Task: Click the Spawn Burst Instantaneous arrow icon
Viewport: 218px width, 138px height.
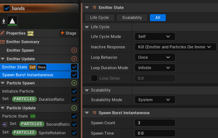Action: [x=94, y=113]
